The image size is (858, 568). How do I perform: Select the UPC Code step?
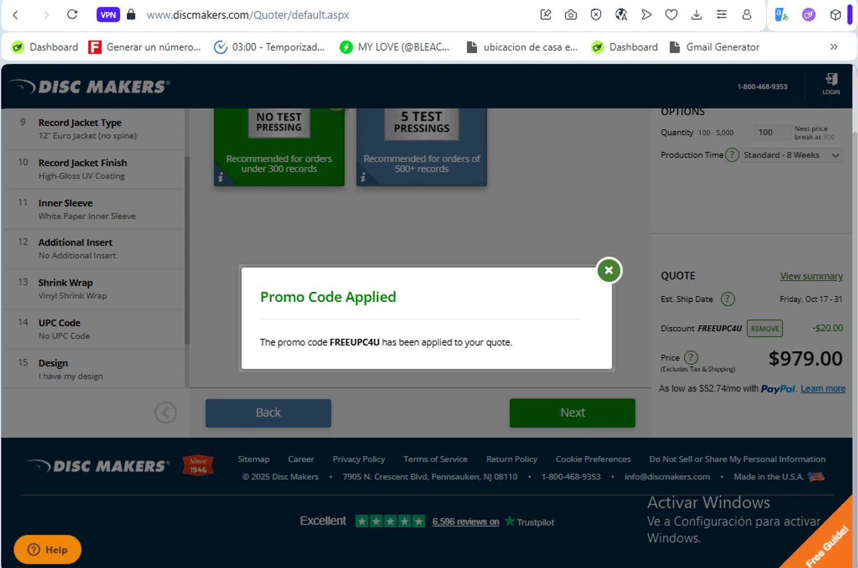point(94,329)
